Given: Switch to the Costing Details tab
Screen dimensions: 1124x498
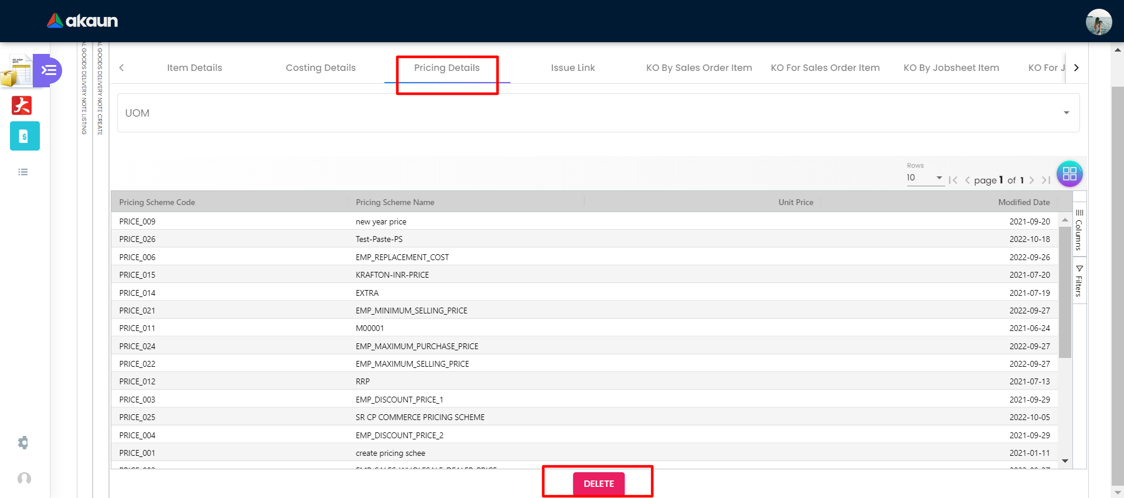Looking at the screenshot, I should pyautogui.click(x=321, y=68).
